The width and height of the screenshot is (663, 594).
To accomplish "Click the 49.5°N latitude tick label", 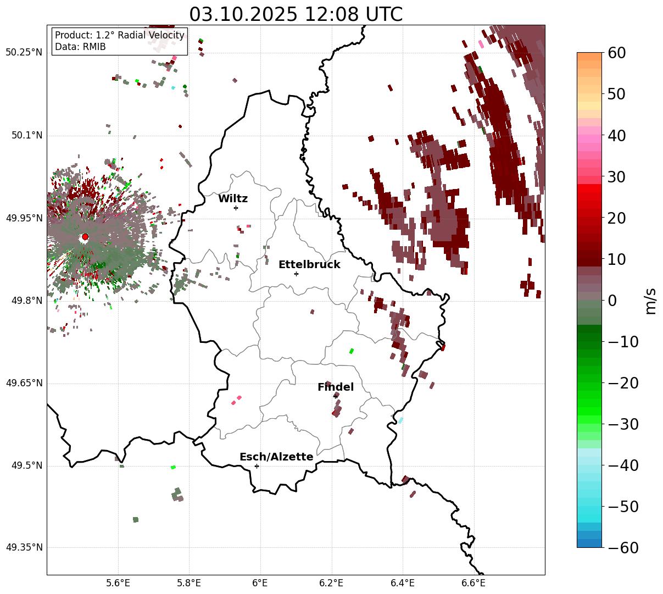I will point(26,466).
